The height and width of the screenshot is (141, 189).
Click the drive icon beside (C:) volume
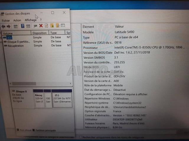click(x=5, y=38)
